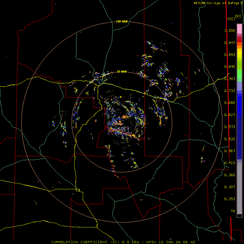Click the 0.627 scale value
This screenshot has height=244, width=244.
230,115
